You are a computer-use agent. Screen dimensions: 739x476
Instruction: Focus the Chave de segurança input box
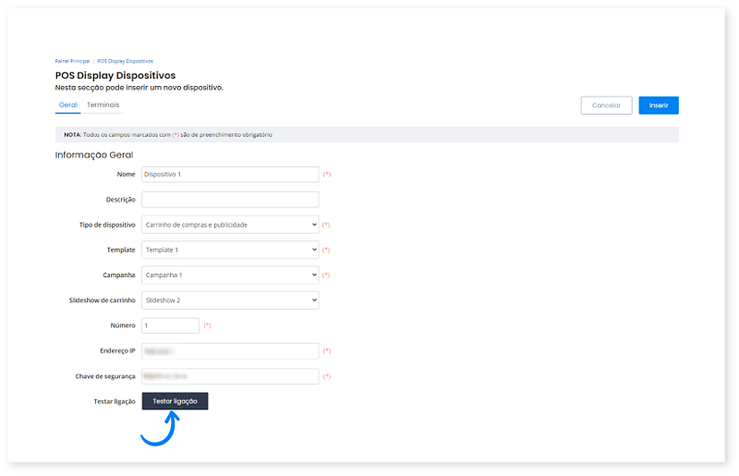(229, 376)
